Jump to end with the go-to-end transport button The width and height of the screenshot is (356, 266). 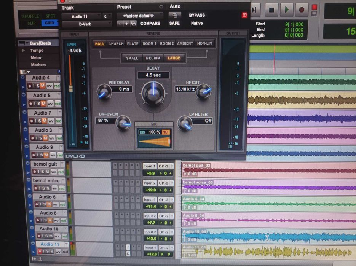pyautogui.click(x=254, y=10)
